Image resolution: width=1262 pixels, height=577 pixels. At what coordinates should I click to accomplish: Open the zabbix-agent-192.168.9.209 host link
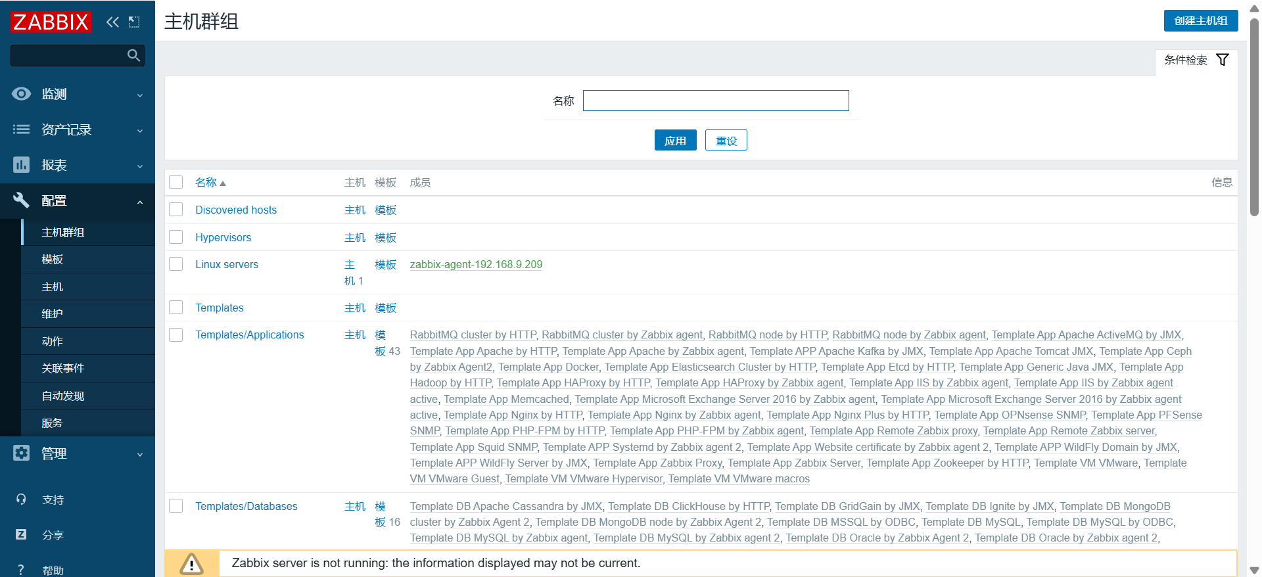pyautogui.click(x=476, y=264)
